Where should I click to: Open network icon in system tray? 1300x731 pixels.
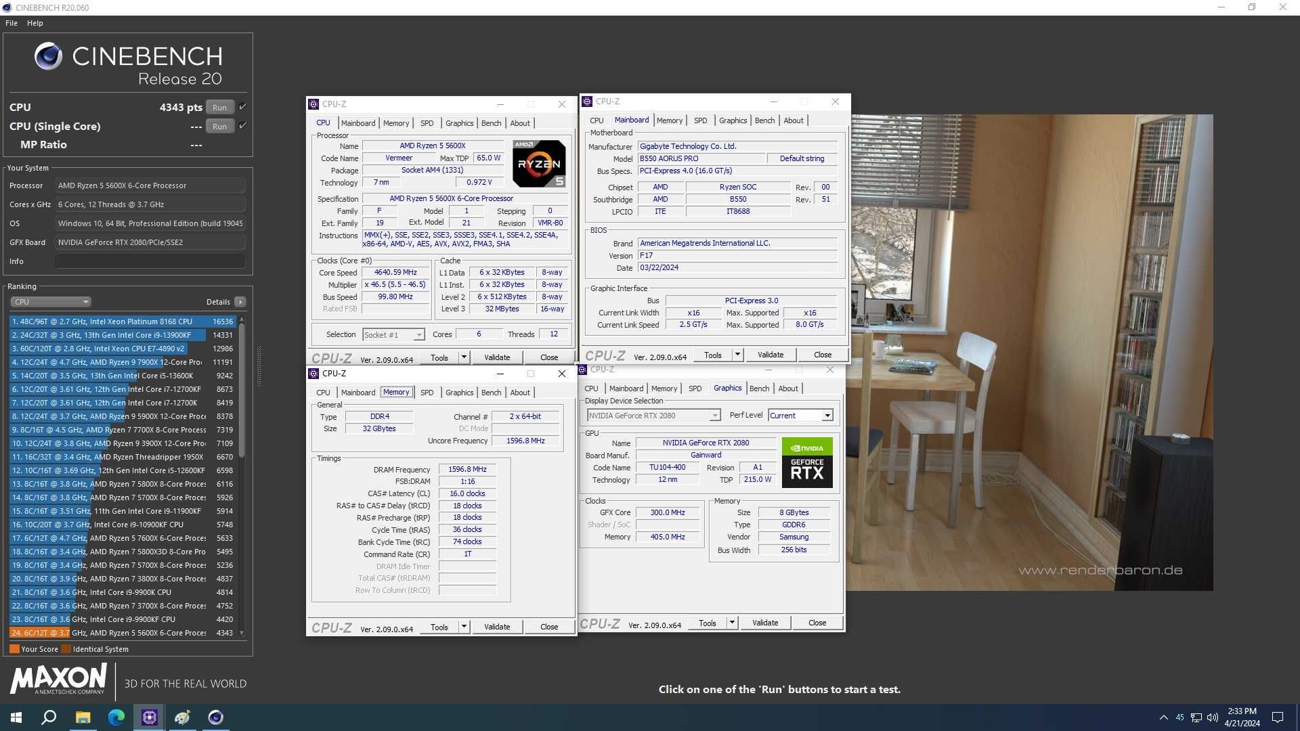tap(1196, 717)
